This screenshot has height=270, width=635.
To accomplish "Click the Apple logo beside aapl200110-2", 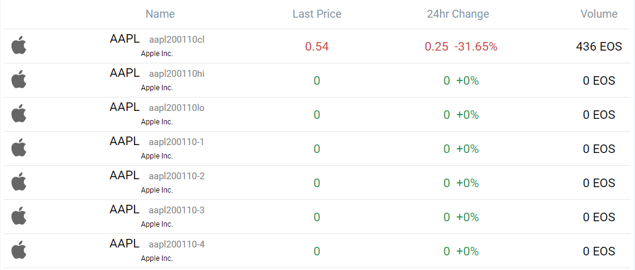I will tap(20, 182).
